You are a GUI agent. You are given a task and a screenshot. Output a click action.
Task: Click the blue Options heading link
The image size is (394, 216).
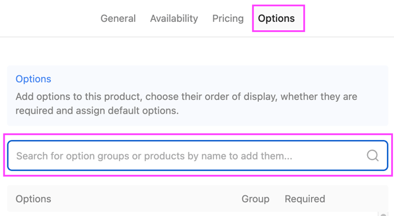point(33,79)
